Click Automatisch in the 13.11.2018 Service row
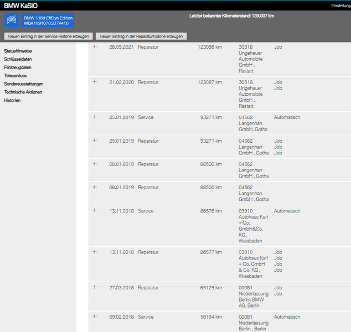The width and height of the screenshot is (351, 332). coord(287,211)
